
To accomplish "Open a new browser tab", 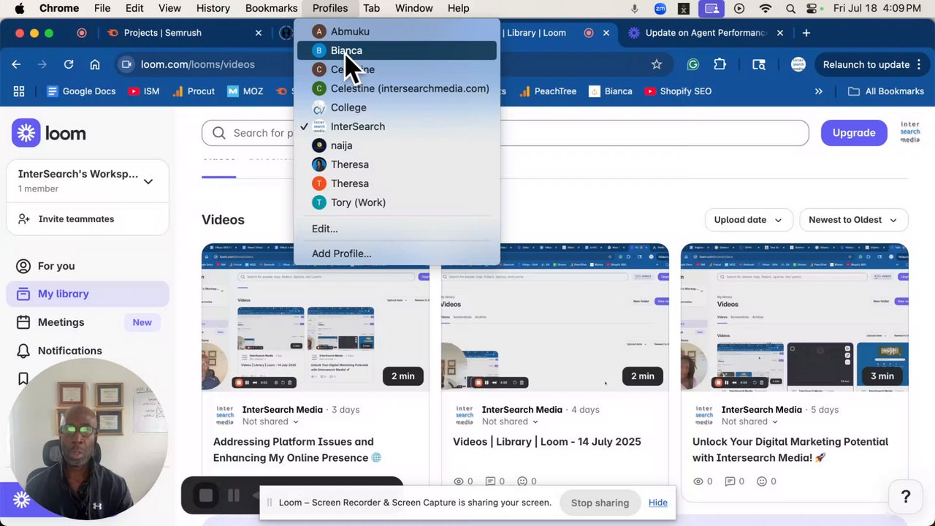I will 806,33.
